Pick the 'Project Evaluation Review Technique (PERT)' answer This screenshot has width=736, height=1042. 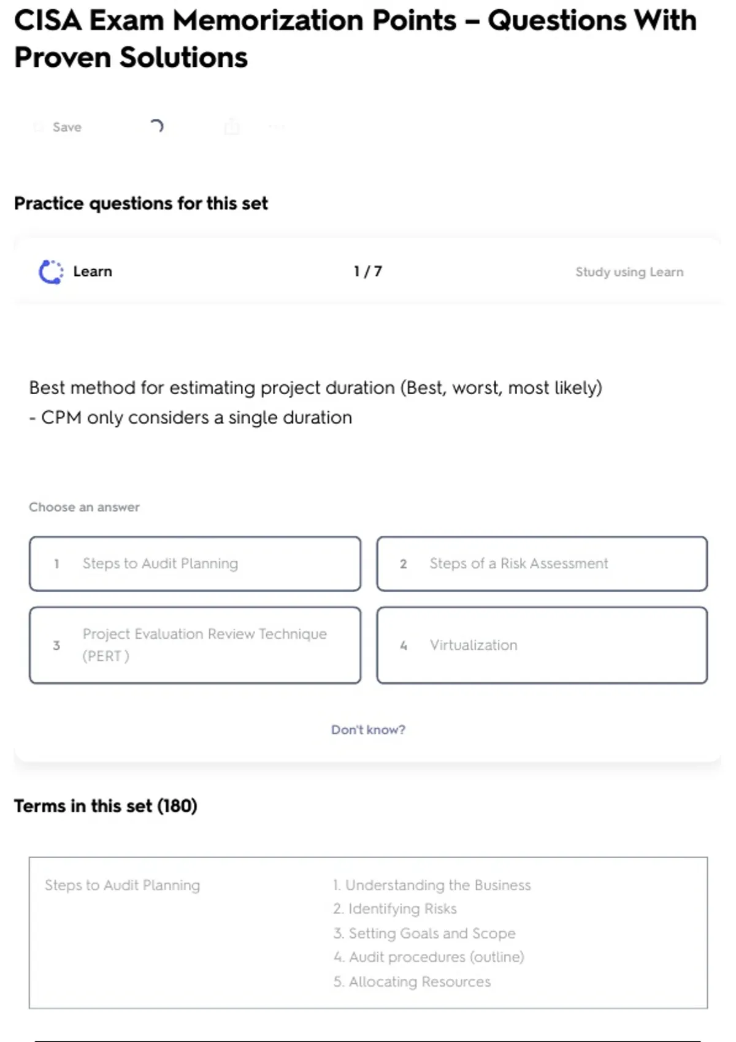(195, 645)
